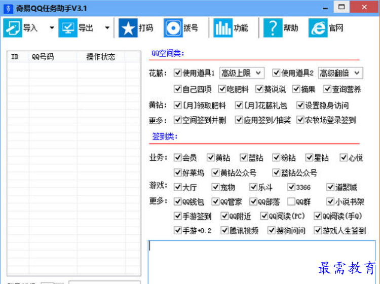This screenshot has width=380, height=284.
Task: Toggle the 乐斗 game checkbox
Action: point(253,187)
